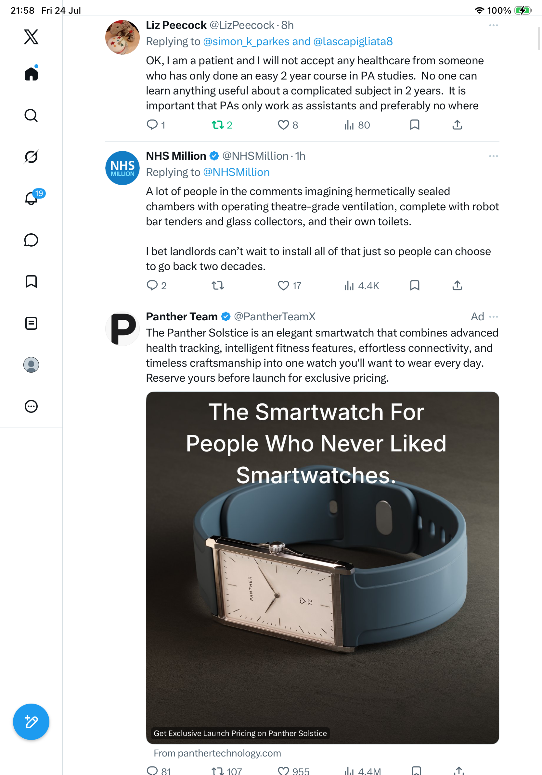Open the @NHSMillion reply-to link

236,172
